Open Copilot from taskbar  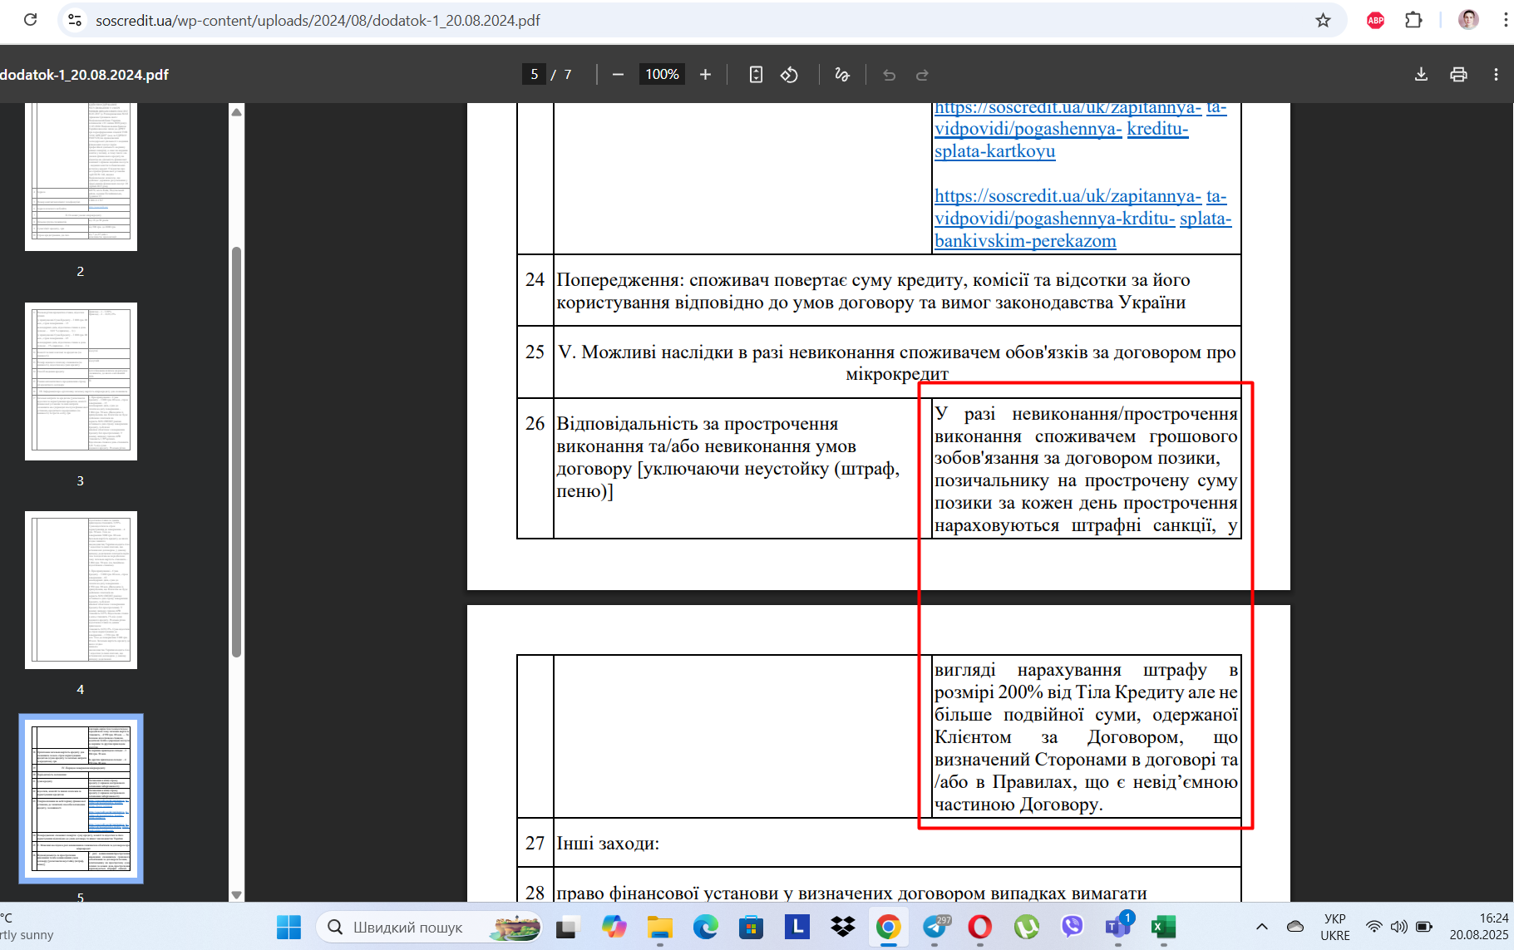point(614,927)
